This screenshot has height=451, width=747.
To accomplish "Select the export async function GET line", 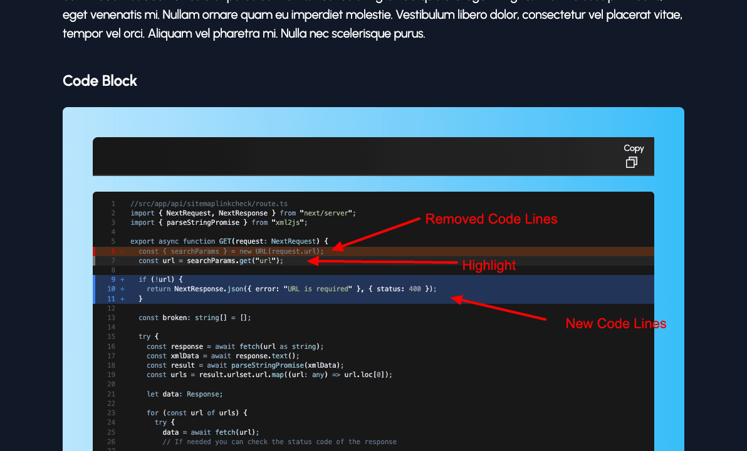I will coord(227,241).
